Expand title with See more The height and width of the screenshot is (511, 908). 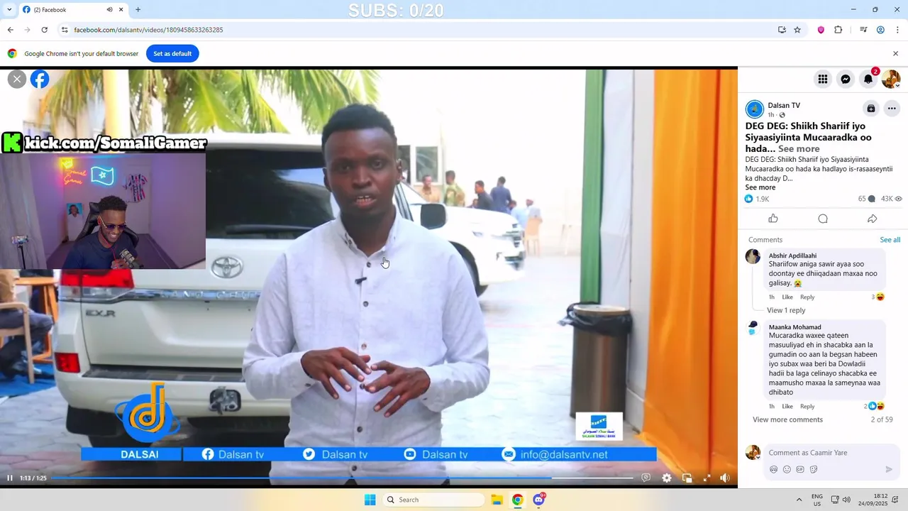point(799,148)
